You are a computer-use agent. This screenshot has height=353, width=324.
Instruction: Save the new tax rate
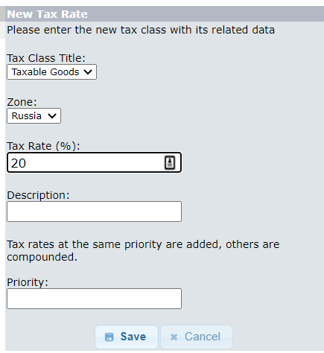(x=127, y=337)
